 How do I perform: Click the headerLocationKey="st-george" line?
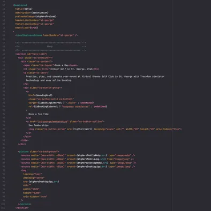pyautogui.click(x=34, y=20)
